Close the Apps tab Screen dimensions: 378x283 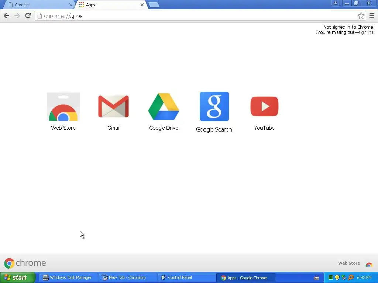[142, 5]
